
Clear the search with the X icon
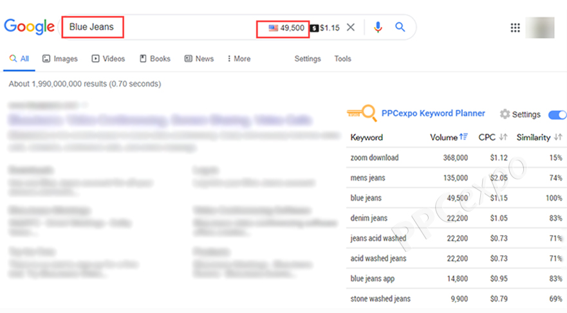click(x=351, y=28)
